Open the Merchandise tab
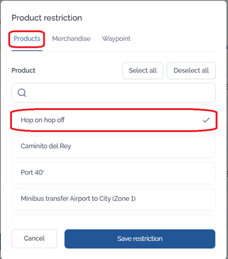The image size is (228, 259). click(71, 39)
